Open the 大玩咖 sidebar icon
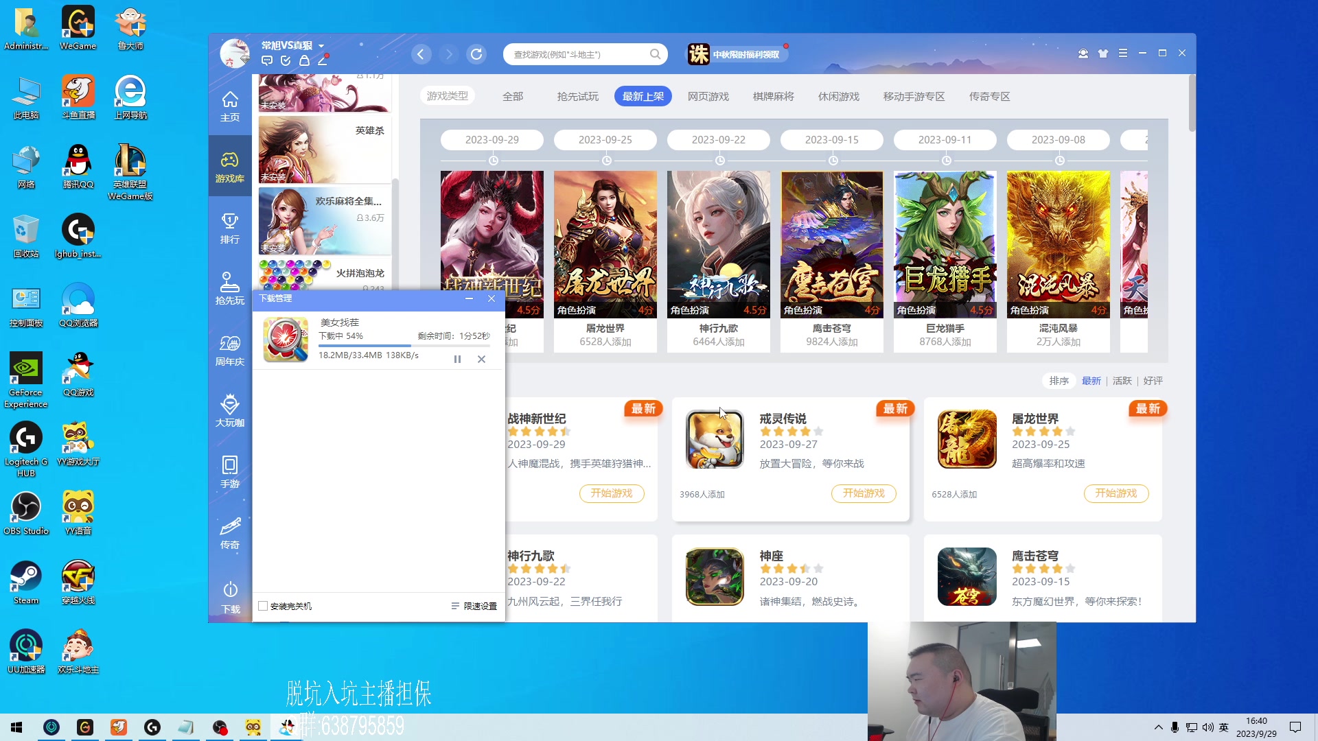Screen dimensions: 1318x741 [230, 411]
